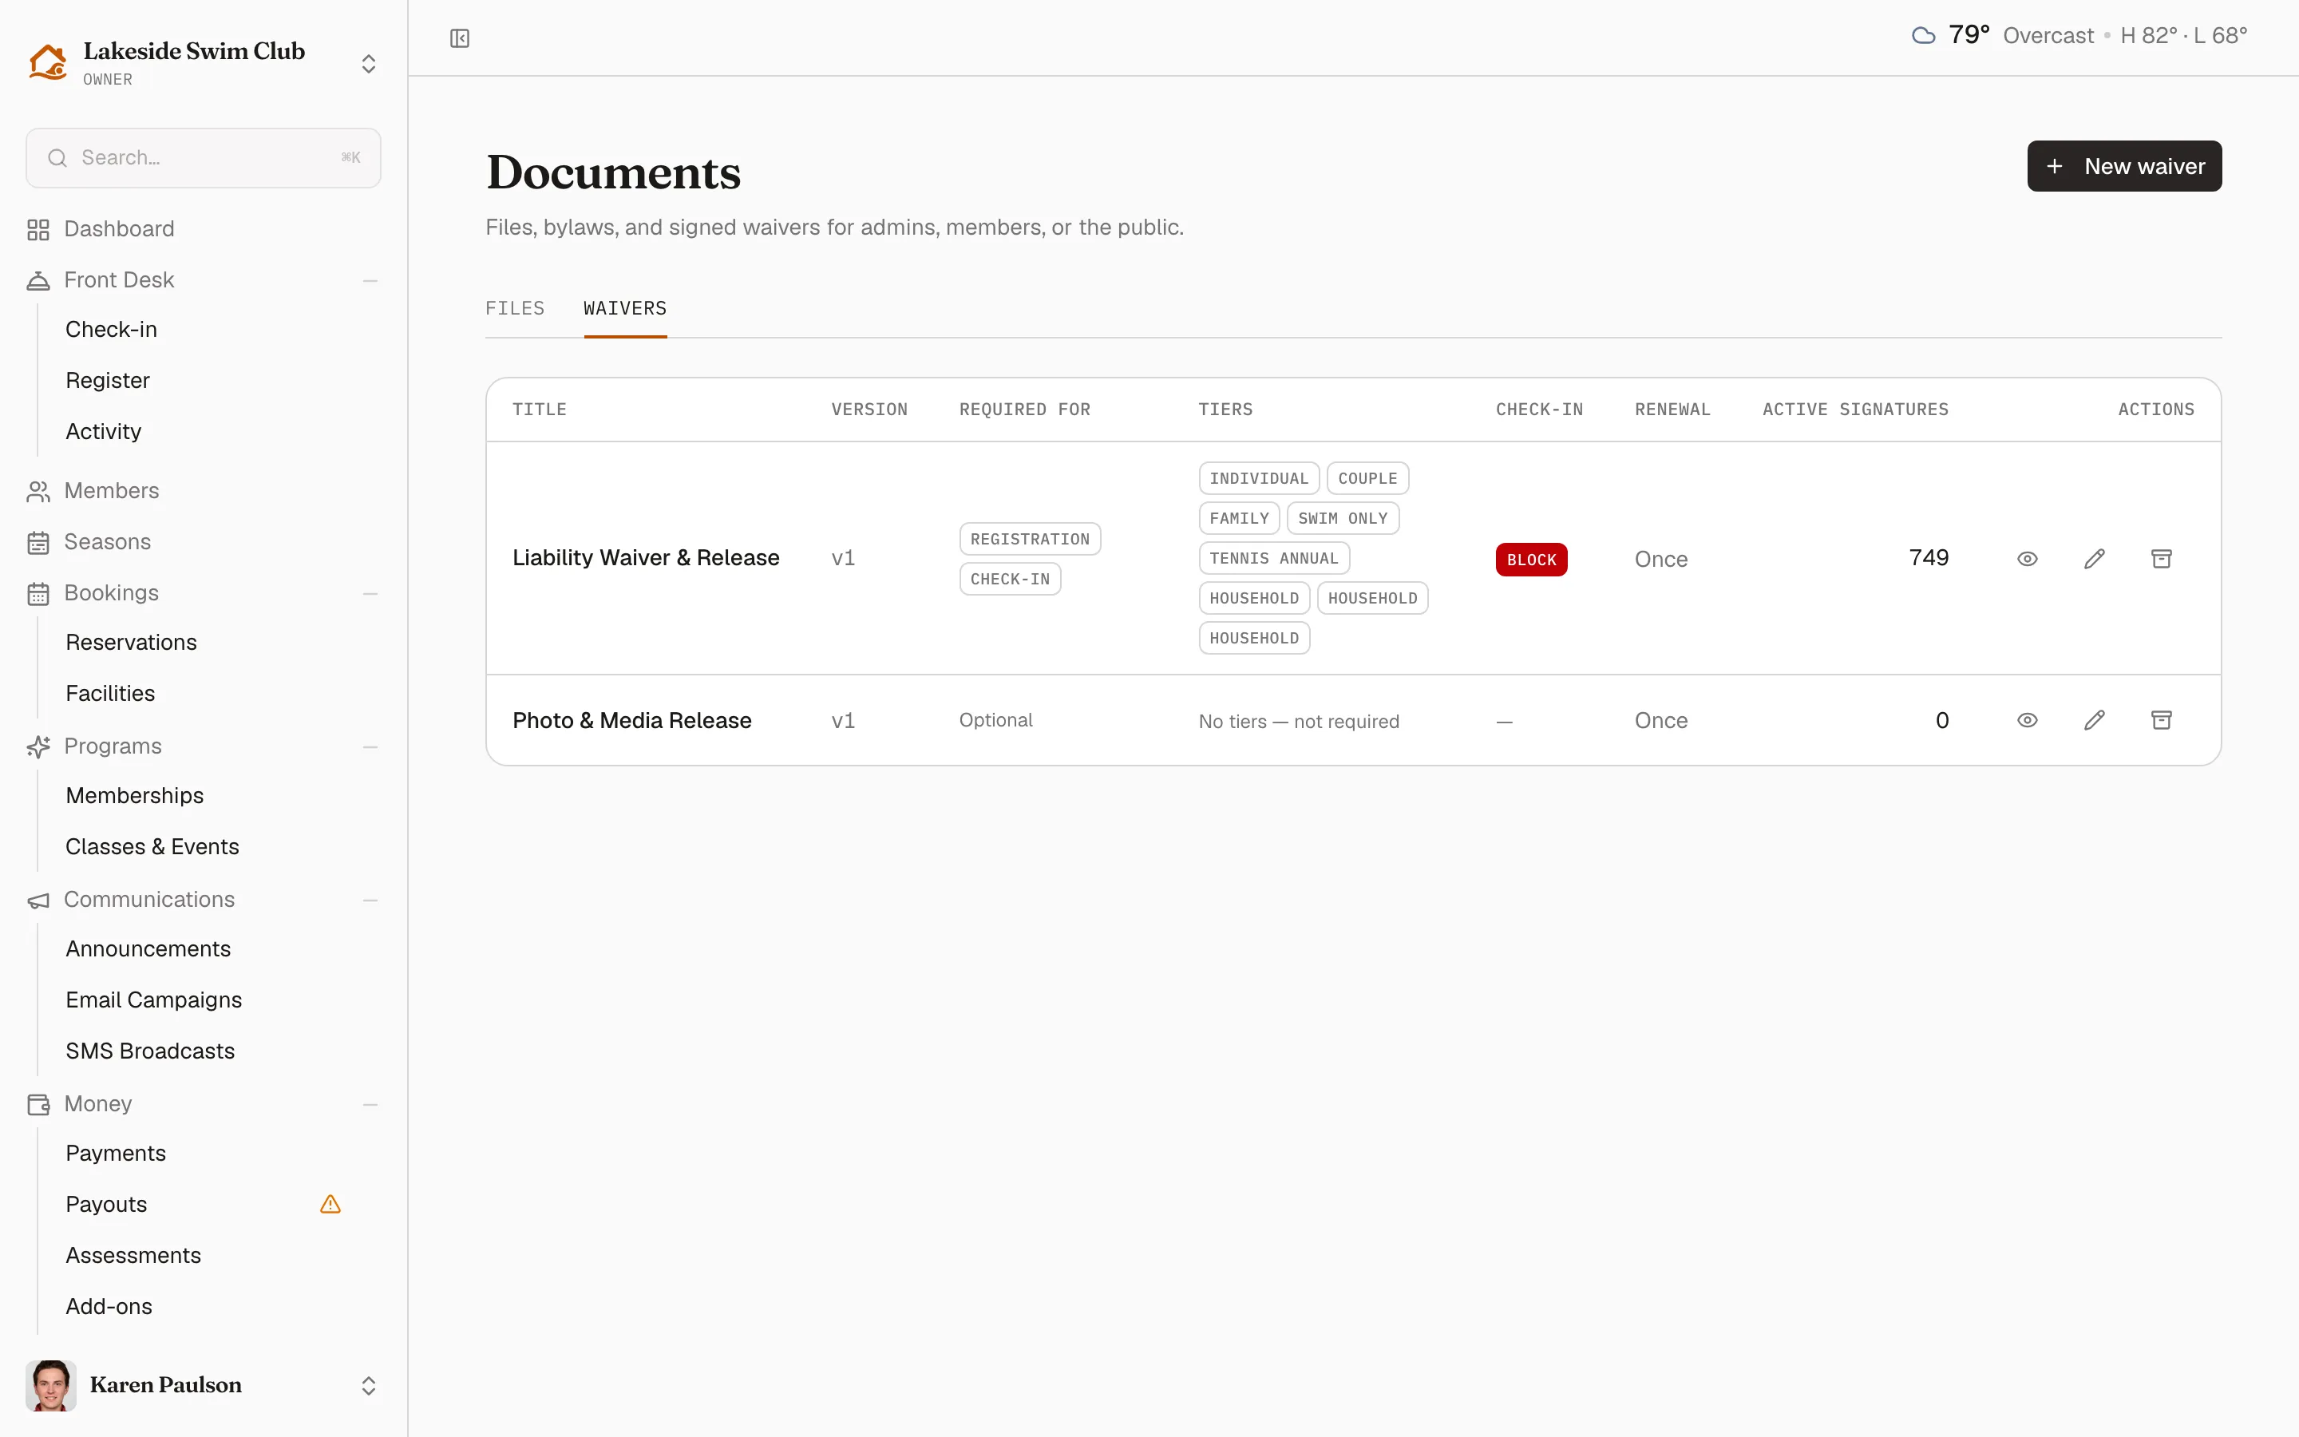
Task: Click the Bookings calendar icon
Action: (38, 594)
